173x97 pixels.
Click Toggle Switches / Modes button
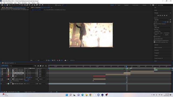coord(30,92)
